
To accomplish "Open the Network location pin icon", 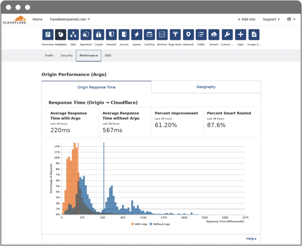I will [188, 34].
